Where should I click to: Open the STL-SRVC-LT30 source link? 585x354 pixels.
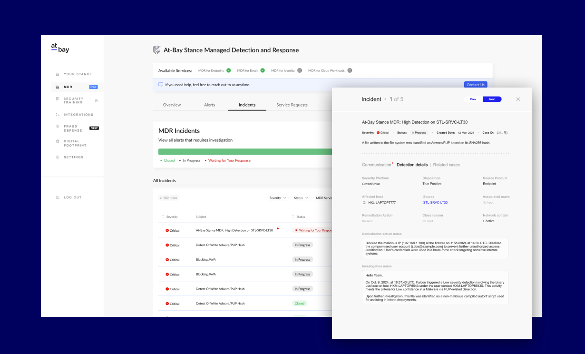coord(435,203)
